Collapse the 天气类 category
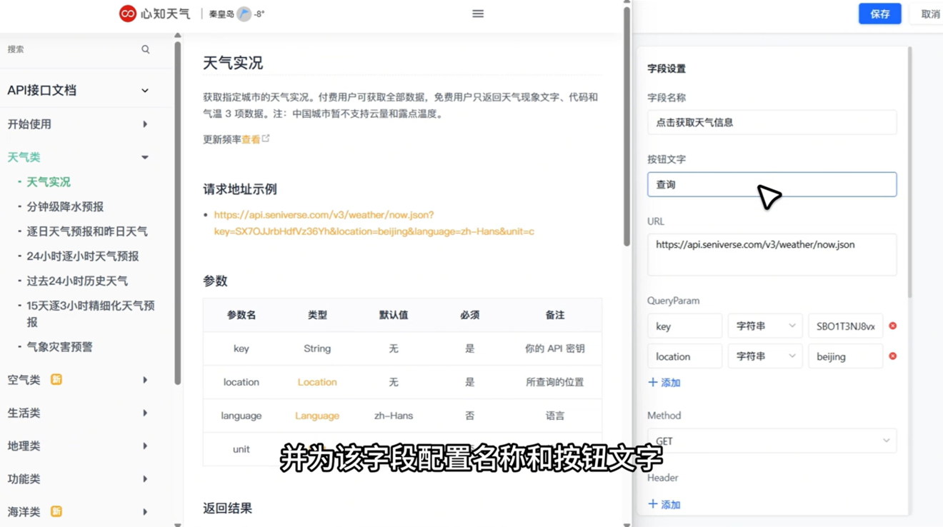 [x=145, y=157]
